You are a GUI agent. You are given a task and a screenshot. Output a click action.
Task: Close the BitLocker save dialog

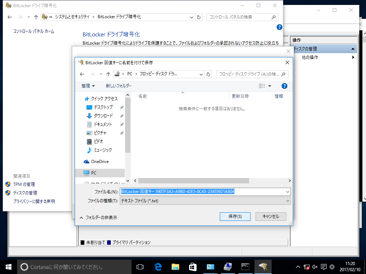(x=287, y=62)
